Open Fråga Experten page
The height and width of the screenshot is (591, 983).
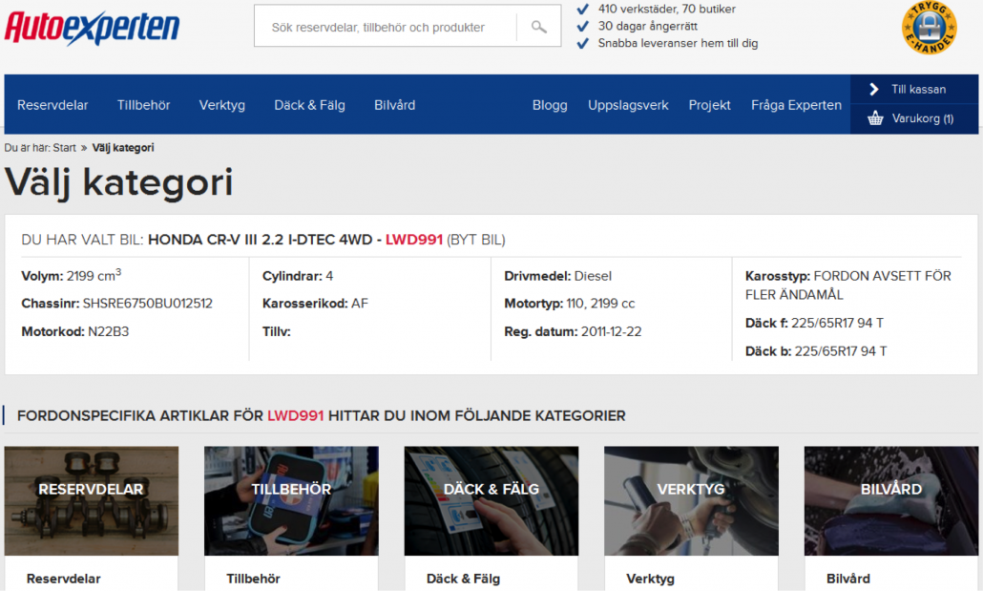coord(796,105)
